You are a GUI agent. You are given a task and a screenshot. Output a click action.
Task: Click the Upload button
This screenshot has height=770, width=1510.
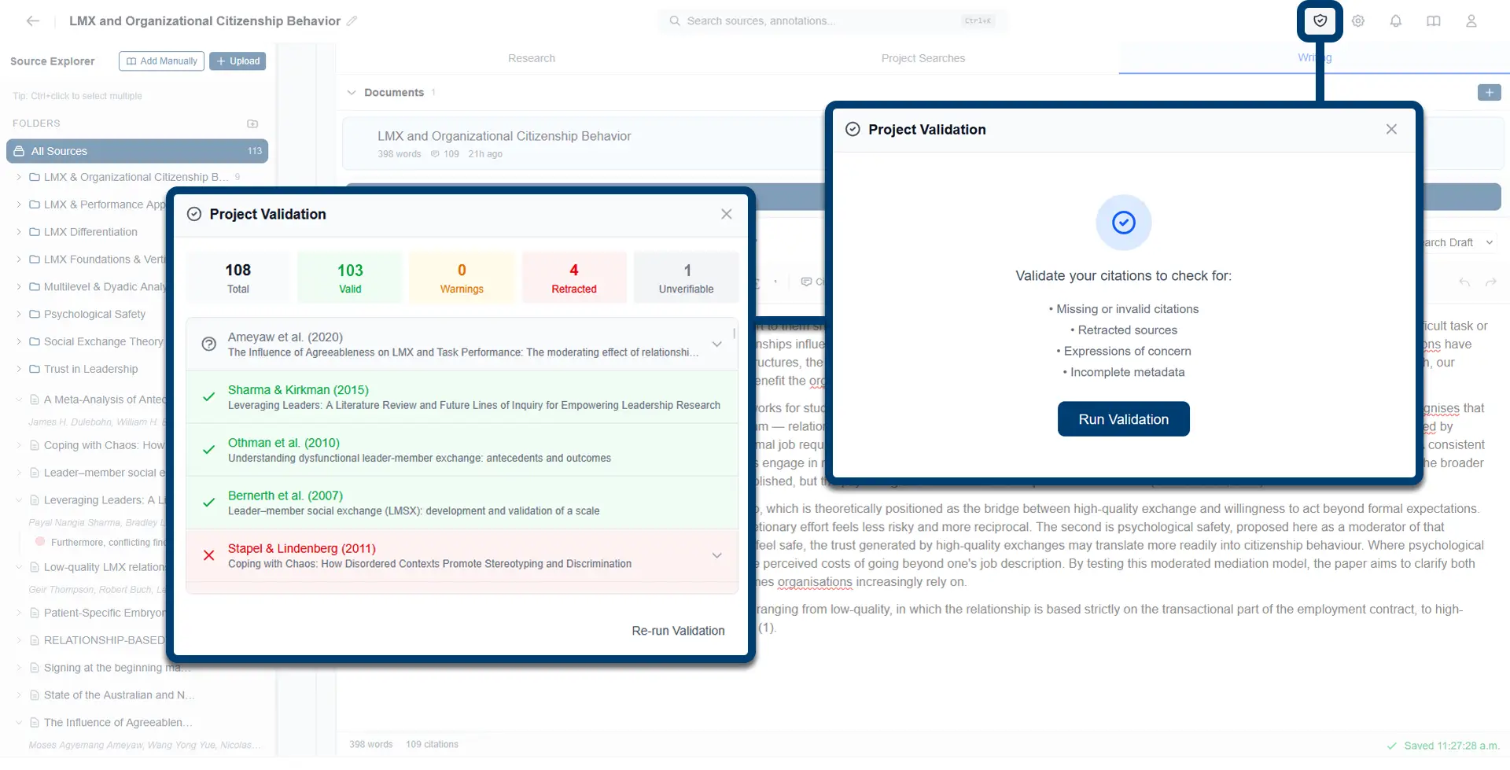click(x=238, y=61)
